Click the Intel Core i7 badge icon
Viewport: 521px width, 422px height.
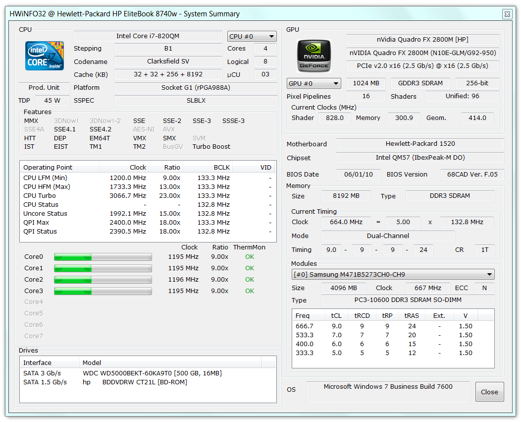click(x=44, y=56)
